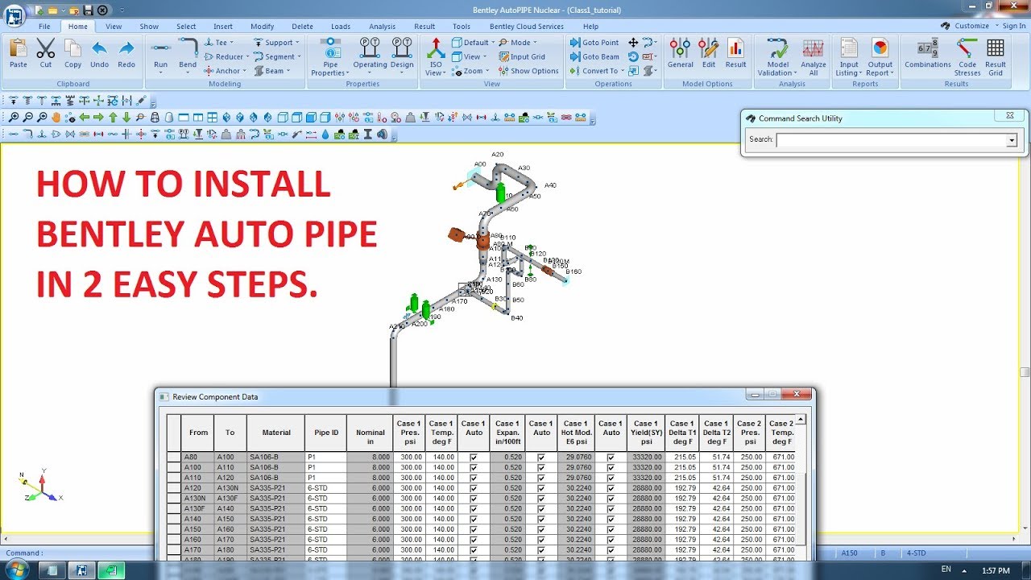
Task: Click the Model Validation button
Action: tap(778, 56)
